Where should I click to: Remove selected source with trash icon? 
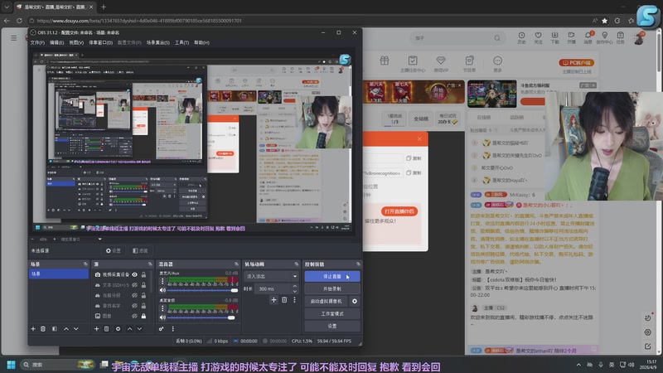pos(107,328)
